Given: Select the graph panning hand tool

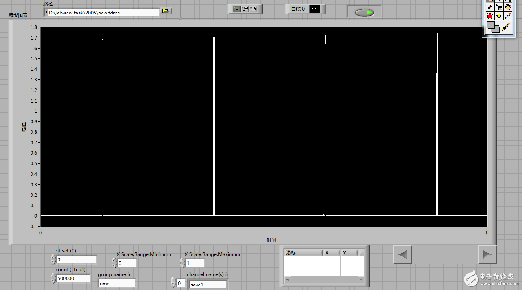Looking at the screenshot, I should (253, 9).
